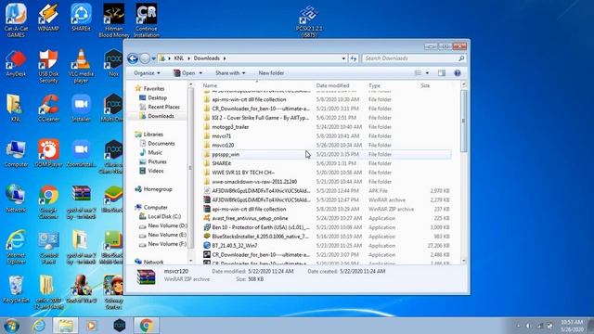Viewport: 594px width, 334px height.
Task: Launch the Subway Surfers desktop shortcut
Action: pyautogui.click(x=113, y=292)
